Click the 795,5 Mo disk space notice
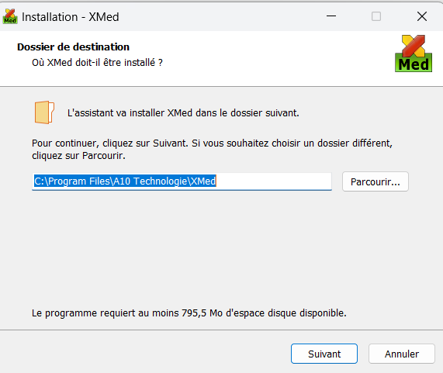Viewport: 443px width, 373px height. pos(189,313)
